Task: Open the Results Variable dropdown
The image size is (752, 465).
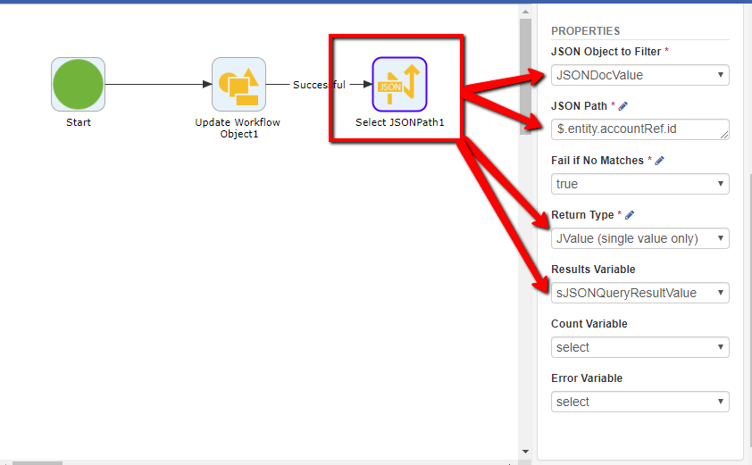Action: point(639,293)
